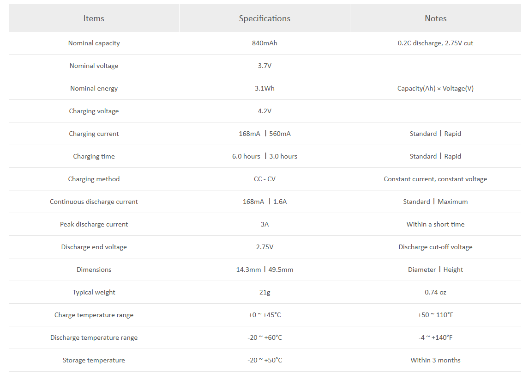
Task: Click the Capacity(Ah) × Voltage(V) note
Action: point(435,88)
